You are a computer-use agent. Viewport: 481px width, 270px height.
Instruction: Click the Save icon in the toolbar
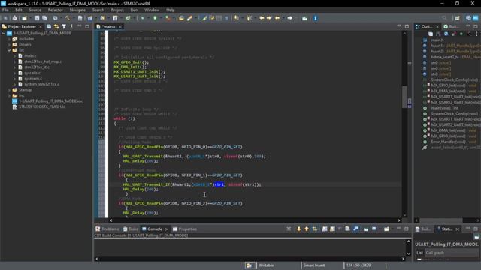37,18
